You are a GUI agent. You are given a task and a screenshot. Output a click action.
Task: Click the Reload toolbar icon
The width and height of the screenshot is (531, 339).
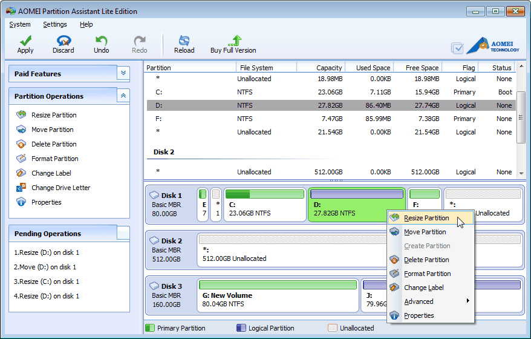(x=184, y=41)
